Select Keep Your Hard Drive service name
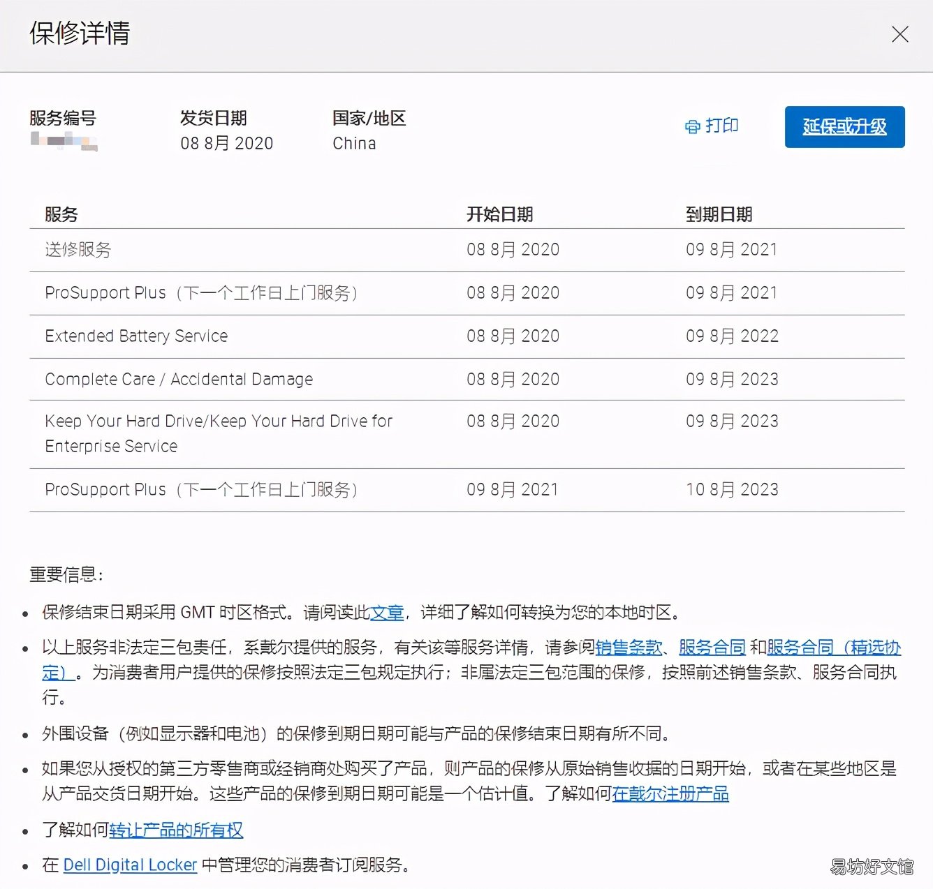Image resolution: width=933 pixels, height=889 pixels. click(219, 433)
